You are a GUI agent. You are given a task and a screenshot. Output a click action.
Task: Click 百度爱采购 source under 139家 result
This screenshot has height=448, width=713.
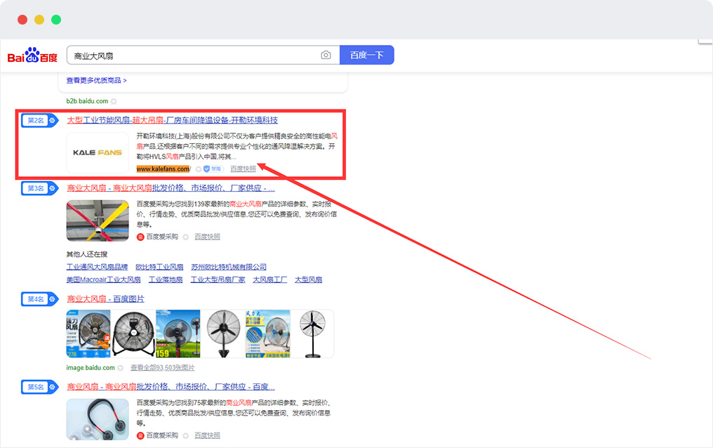tap(157, 237)
